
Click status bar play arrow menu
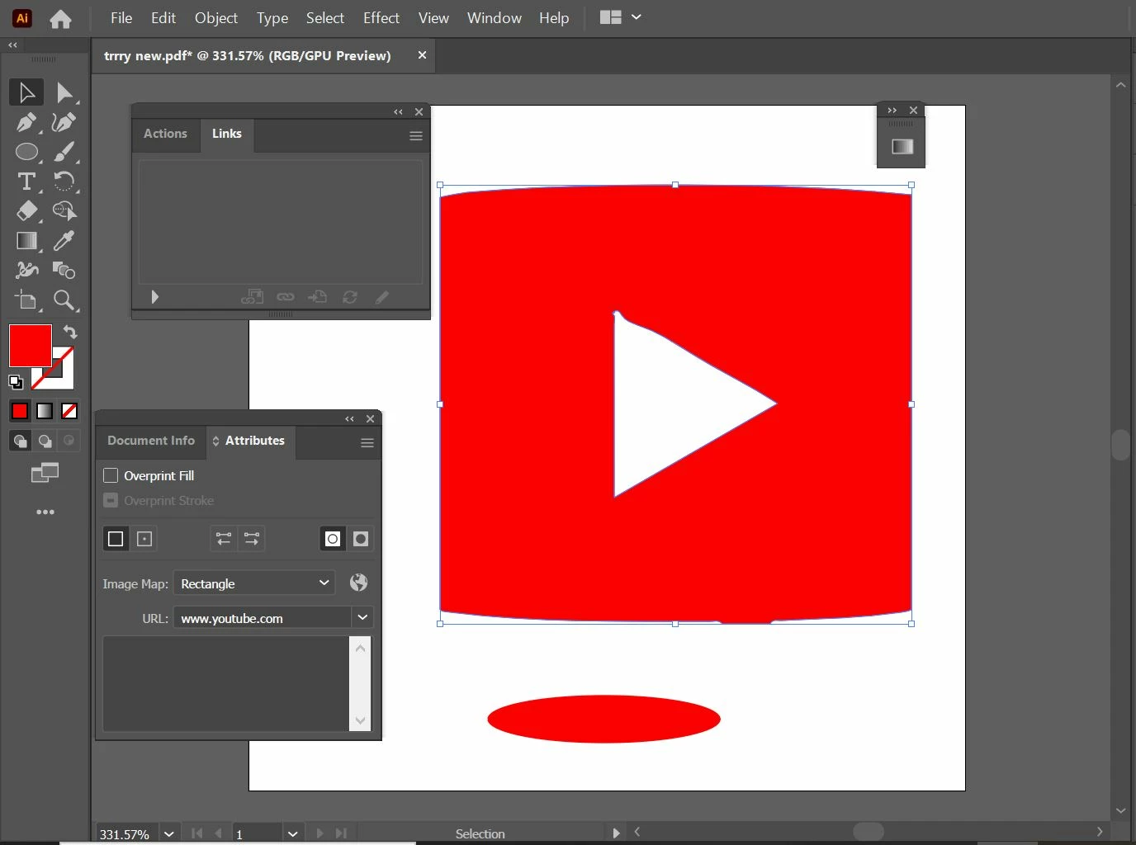[616, 833]
